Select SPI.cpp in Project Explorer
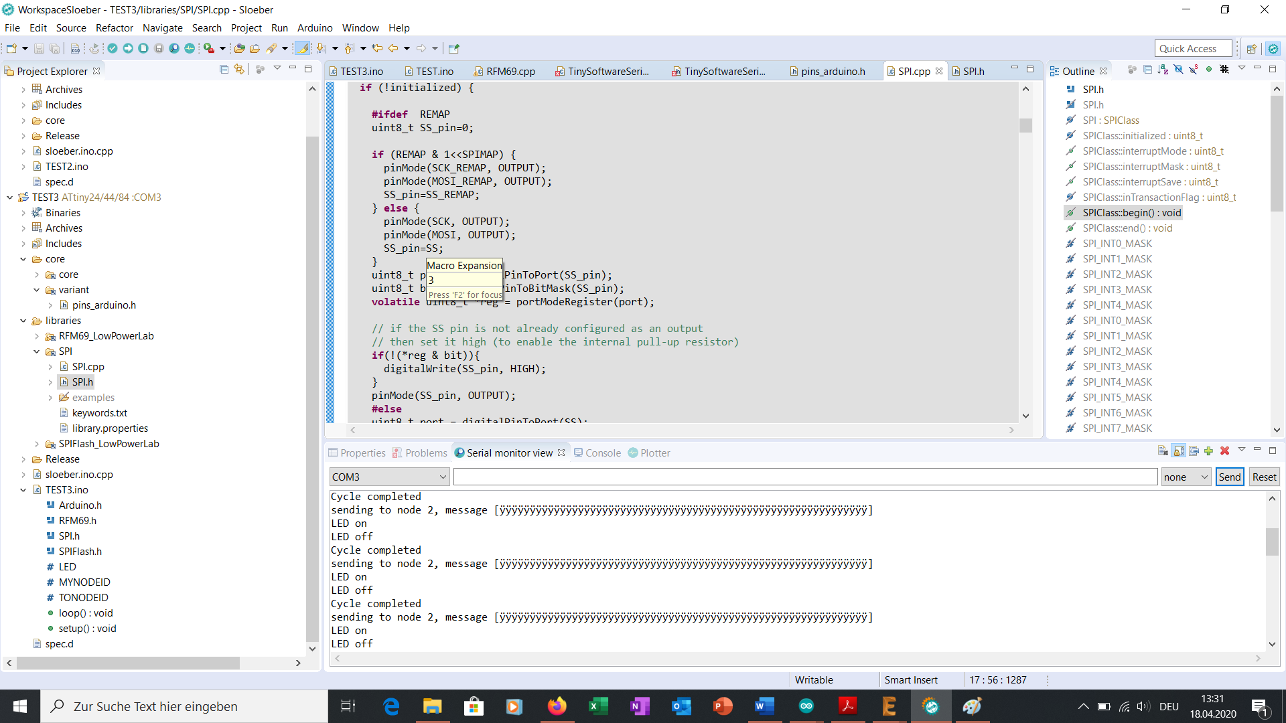 pos(88,367)
